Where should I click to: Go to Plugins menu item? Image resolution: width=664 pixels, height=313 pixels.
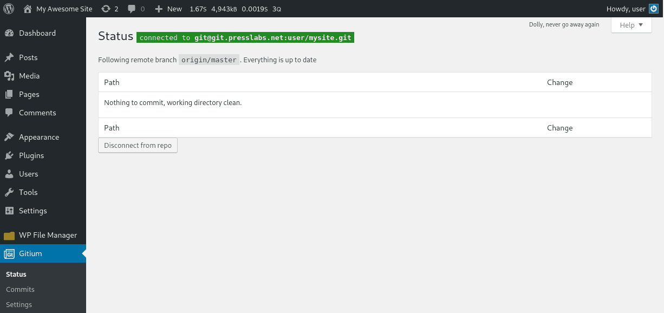pos(43,155)
